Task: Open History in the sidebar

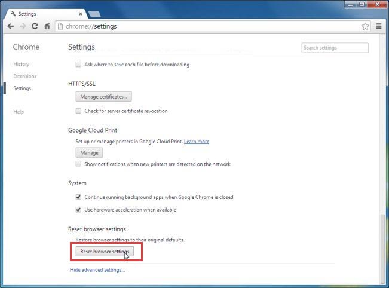Action: pos(22,64)
